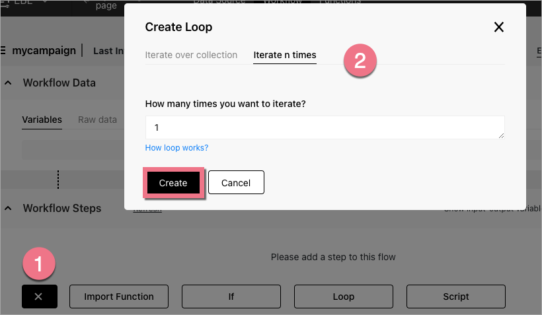This screenshot has width=542, height=315.
Task: Collapse the Workflow Steps section
Action: (9, 209)
